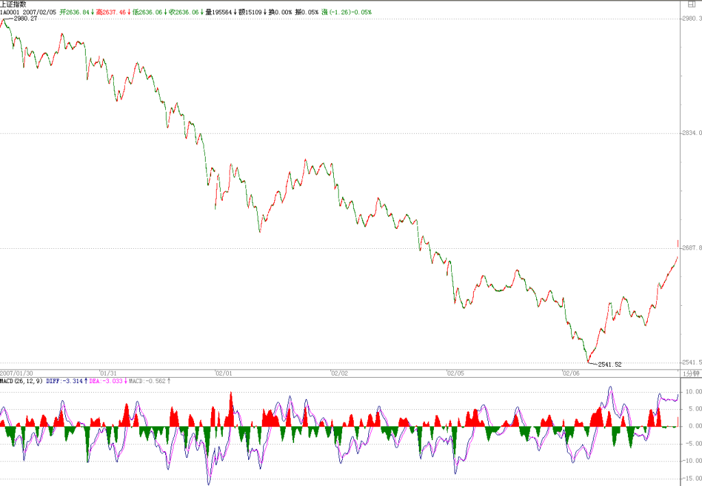Click the window layout icon at top-right corner
This screenshot has width=702, height=486.
(691, 5)
